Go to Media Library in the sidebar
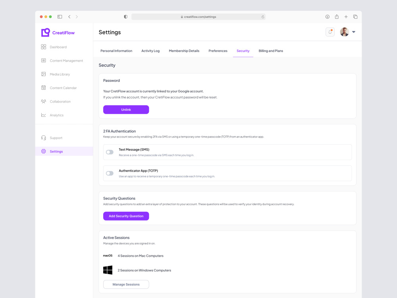 point(56,74)
